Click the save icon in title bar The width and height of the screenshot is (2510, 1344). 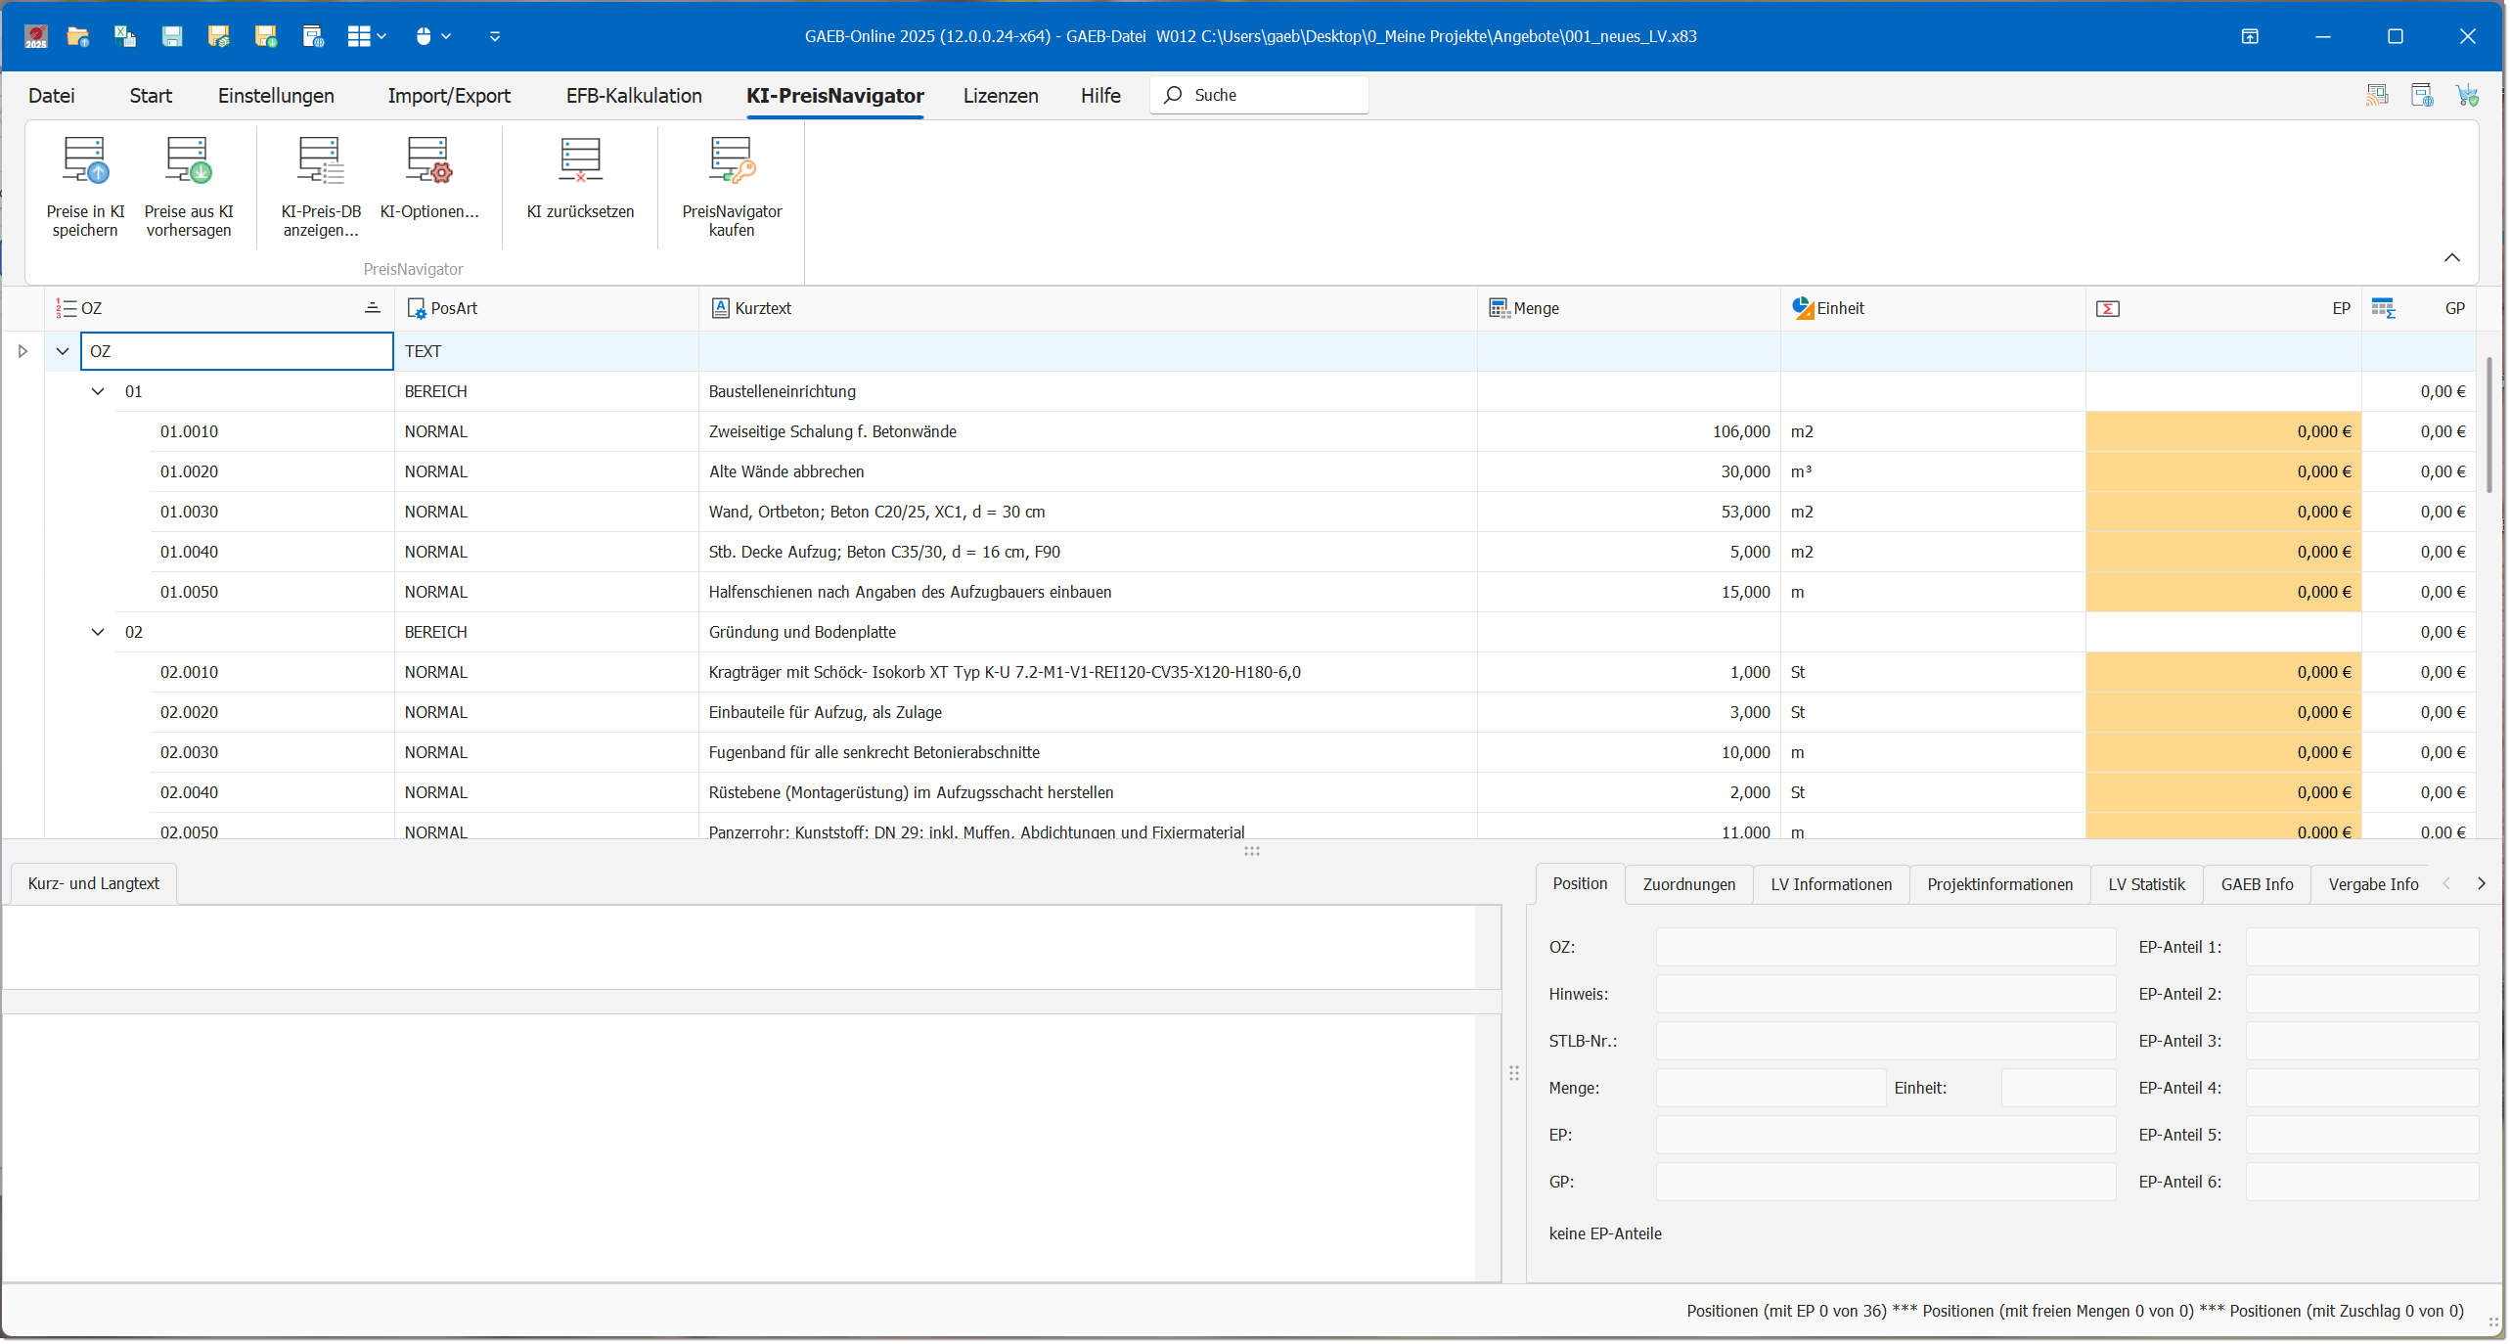pyautogui.click(x=172, y=36)
